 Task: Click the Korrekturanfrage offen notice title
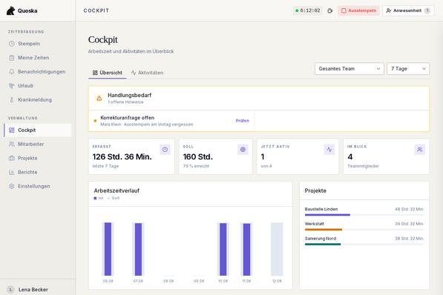tap(128, 118)
